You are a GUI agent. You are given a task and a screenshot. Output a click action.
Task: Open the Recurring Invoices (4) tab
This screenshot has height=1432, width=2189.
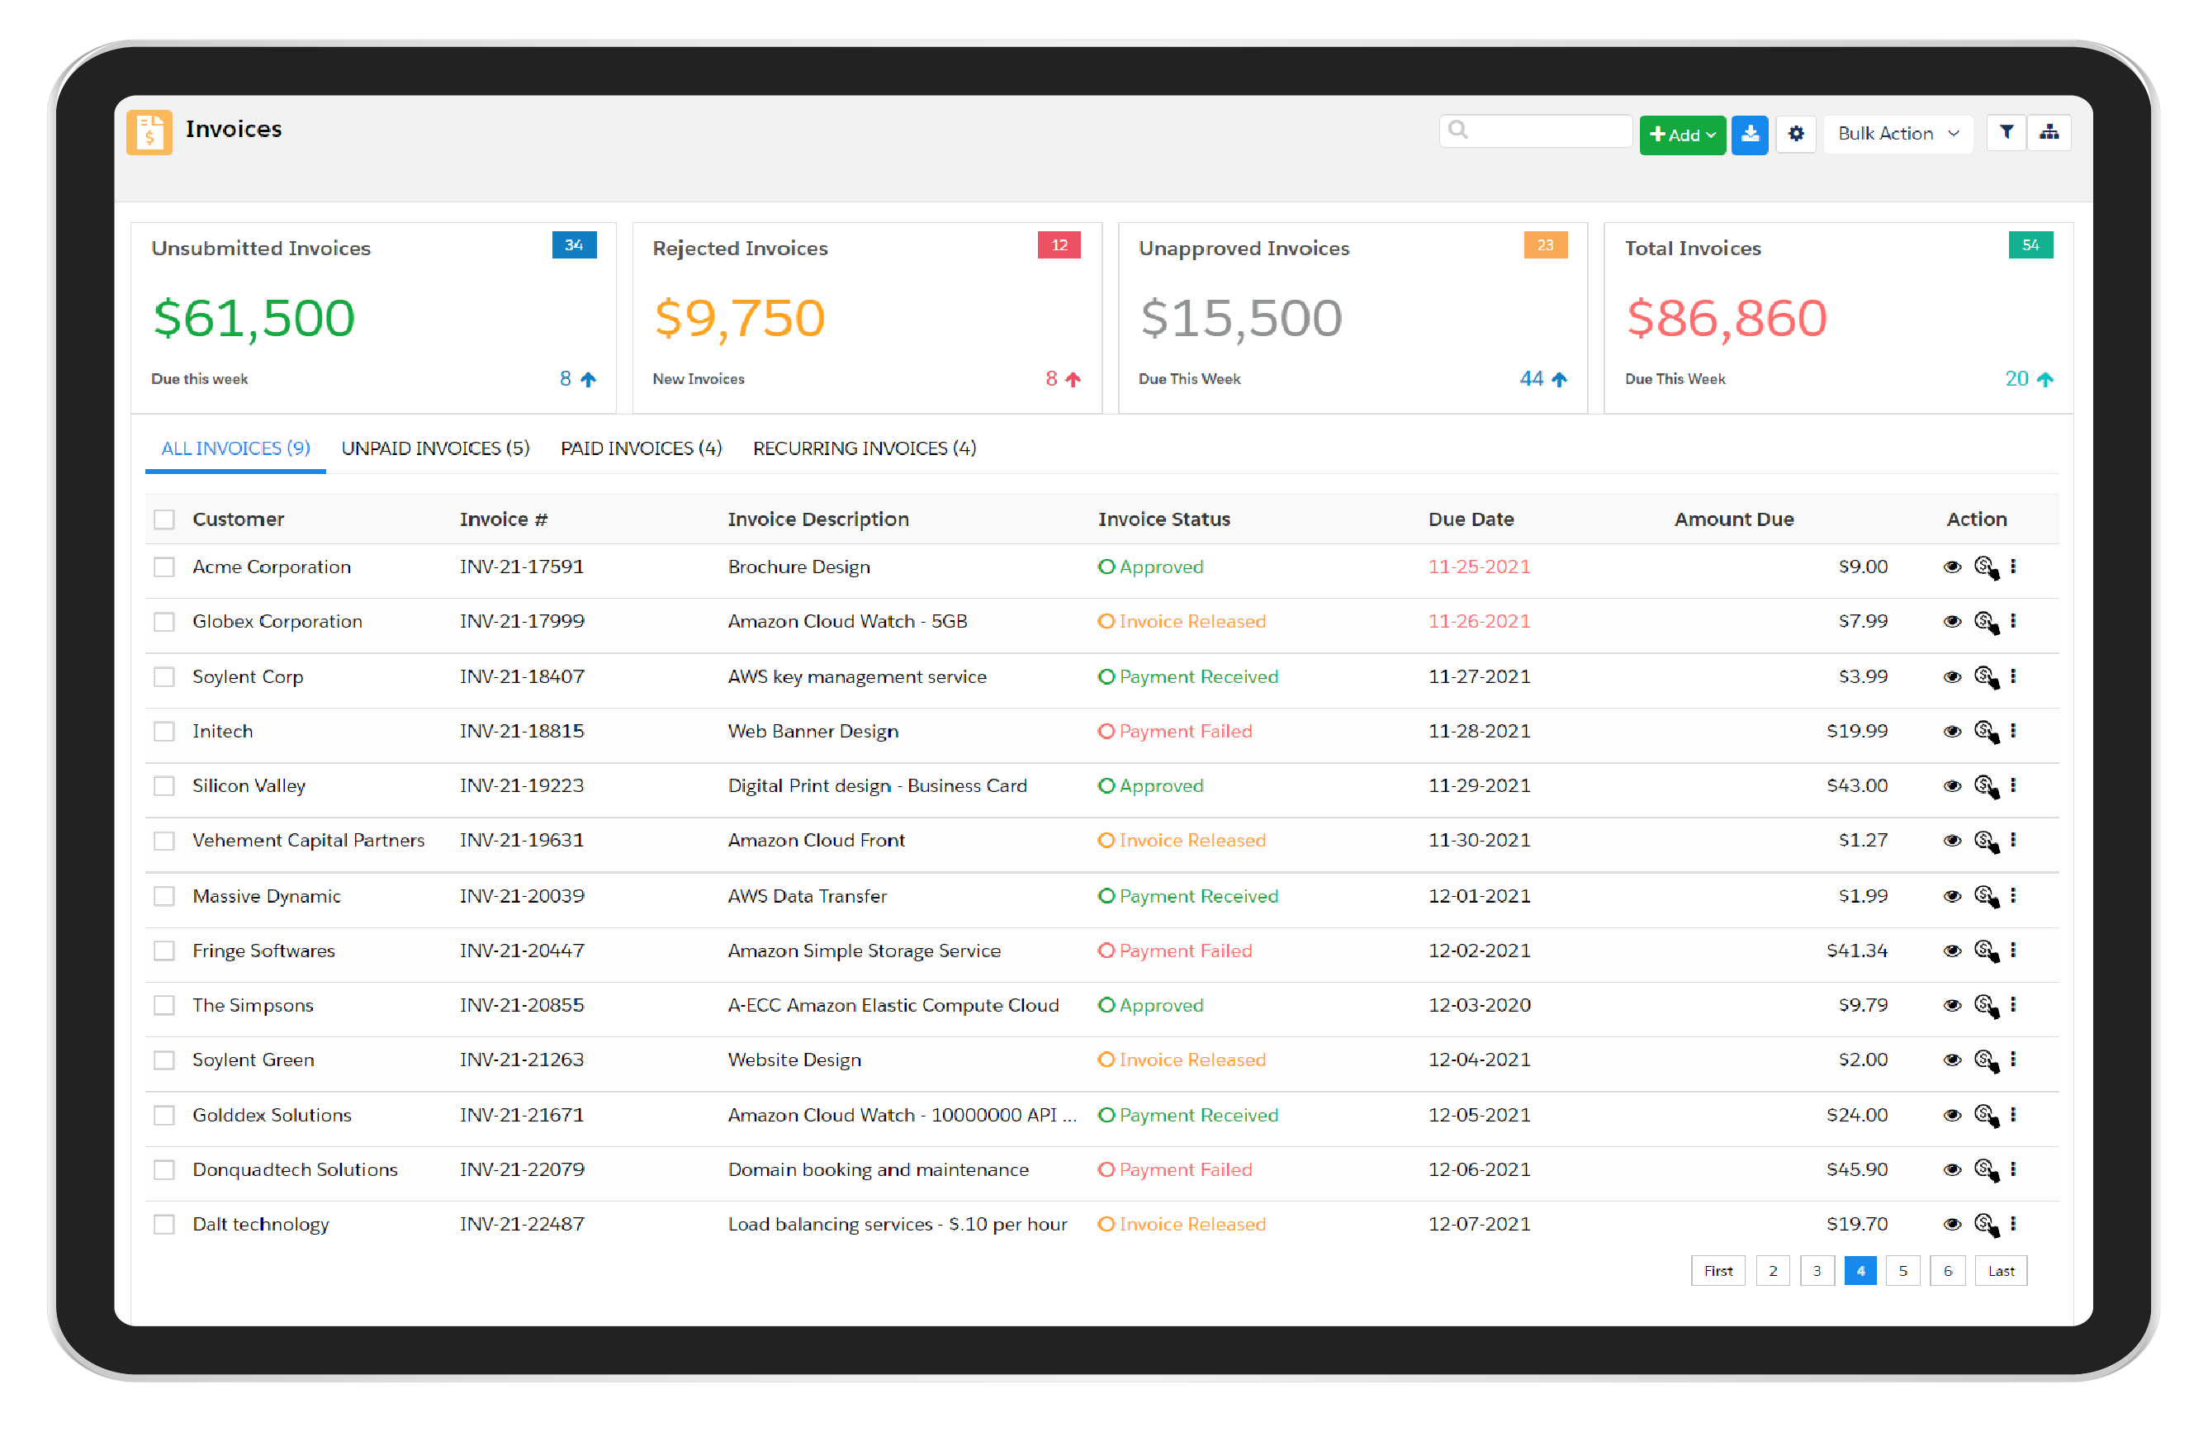865,448
